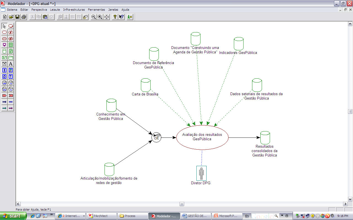
Task: Select the 'Indicadores GesPública' cylinder
Action: [239, 44]
